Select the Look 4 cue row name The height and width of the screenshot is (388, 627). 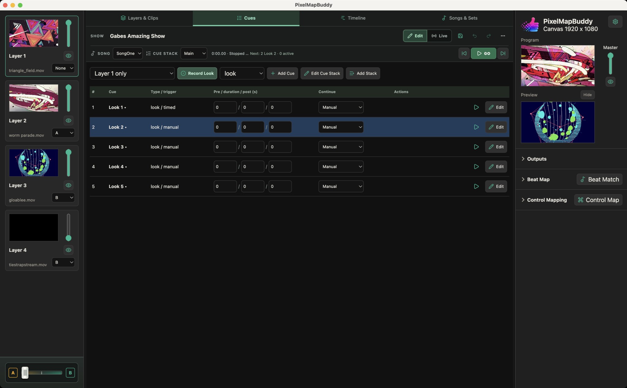click(x=118, y=167)
